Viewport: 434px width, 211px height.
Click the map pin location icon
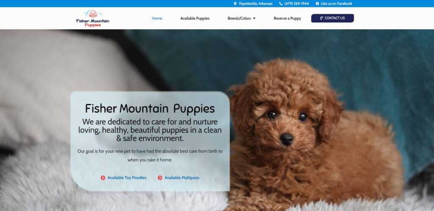point(235,3)
